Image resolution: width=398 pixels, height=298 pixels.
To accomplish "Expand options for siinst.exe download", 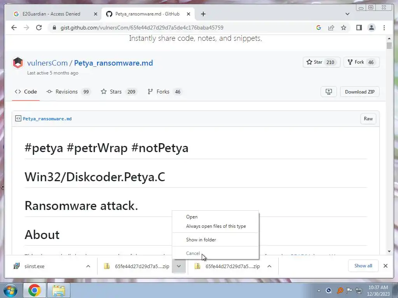I will pyautogui.click(x=88, y=266).
